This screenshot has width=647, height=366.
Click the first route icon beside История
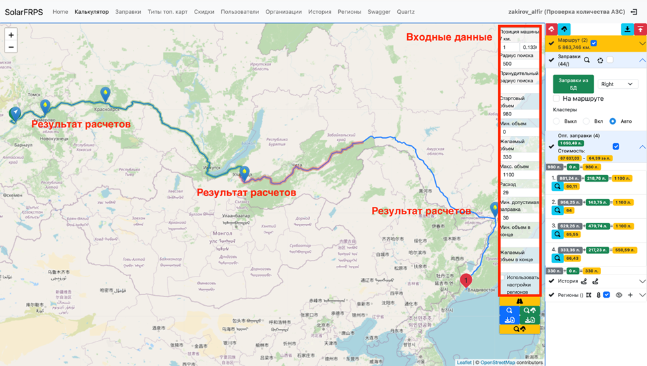click(x=584, y=281)
